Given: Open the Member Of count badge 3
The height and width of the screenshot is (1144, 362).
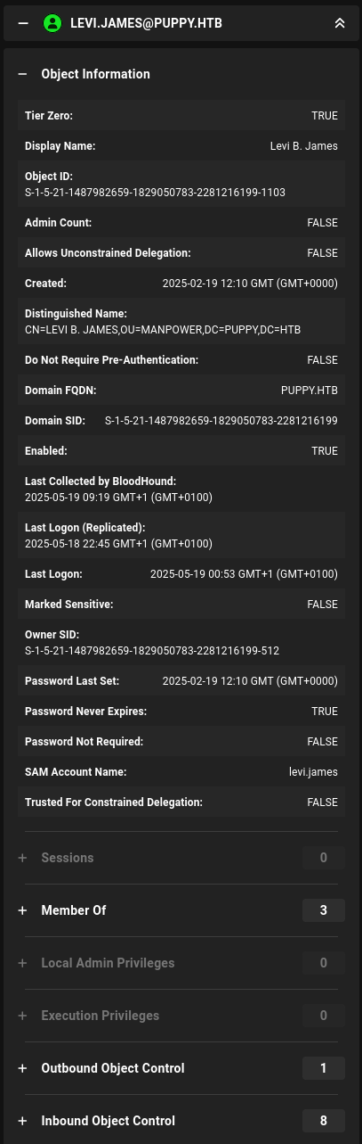Looking at the screenshot, I should click(x=324, y=910).
